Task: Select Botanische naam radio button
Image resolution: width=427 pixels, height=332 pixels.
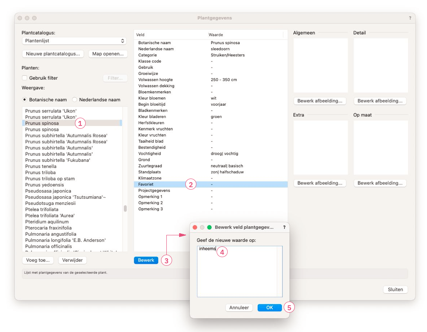Action: click(x=25, y=100)
